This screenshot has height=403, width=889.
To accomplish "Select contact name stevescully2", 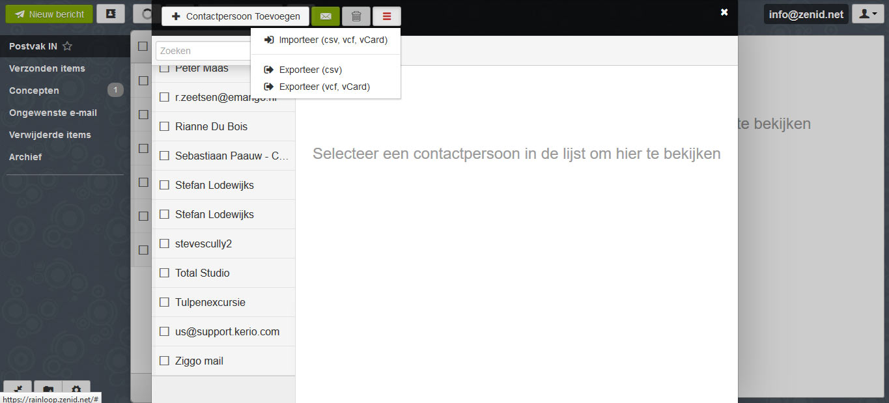I will [x=203, y=243].
